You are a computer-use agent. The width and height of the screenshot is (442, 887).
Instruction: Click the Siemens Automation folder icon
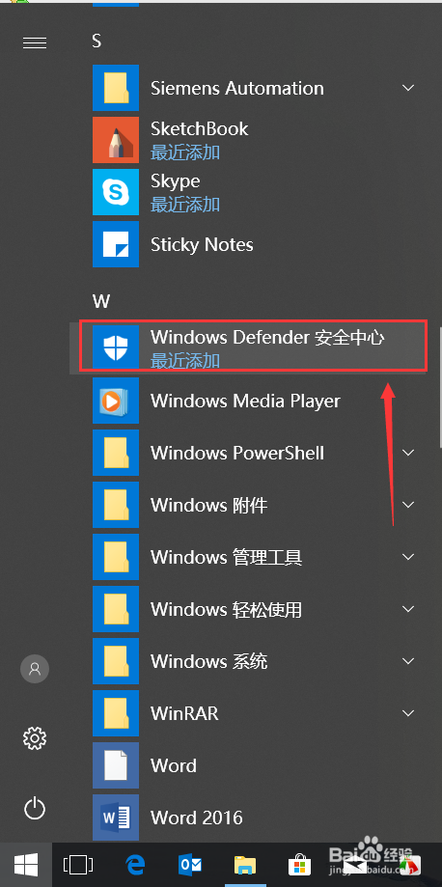click(116, 88)
